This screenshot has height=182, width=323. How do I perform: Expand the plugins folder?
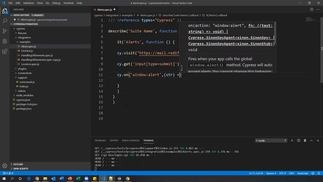click(x=22, y=69)
